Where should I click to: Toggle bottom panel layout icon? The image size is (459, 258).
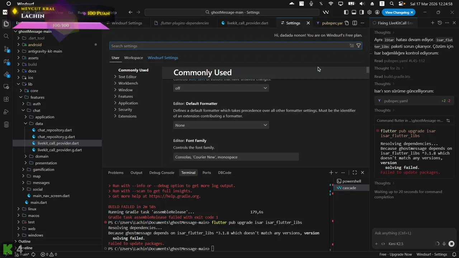coord(354,12)
